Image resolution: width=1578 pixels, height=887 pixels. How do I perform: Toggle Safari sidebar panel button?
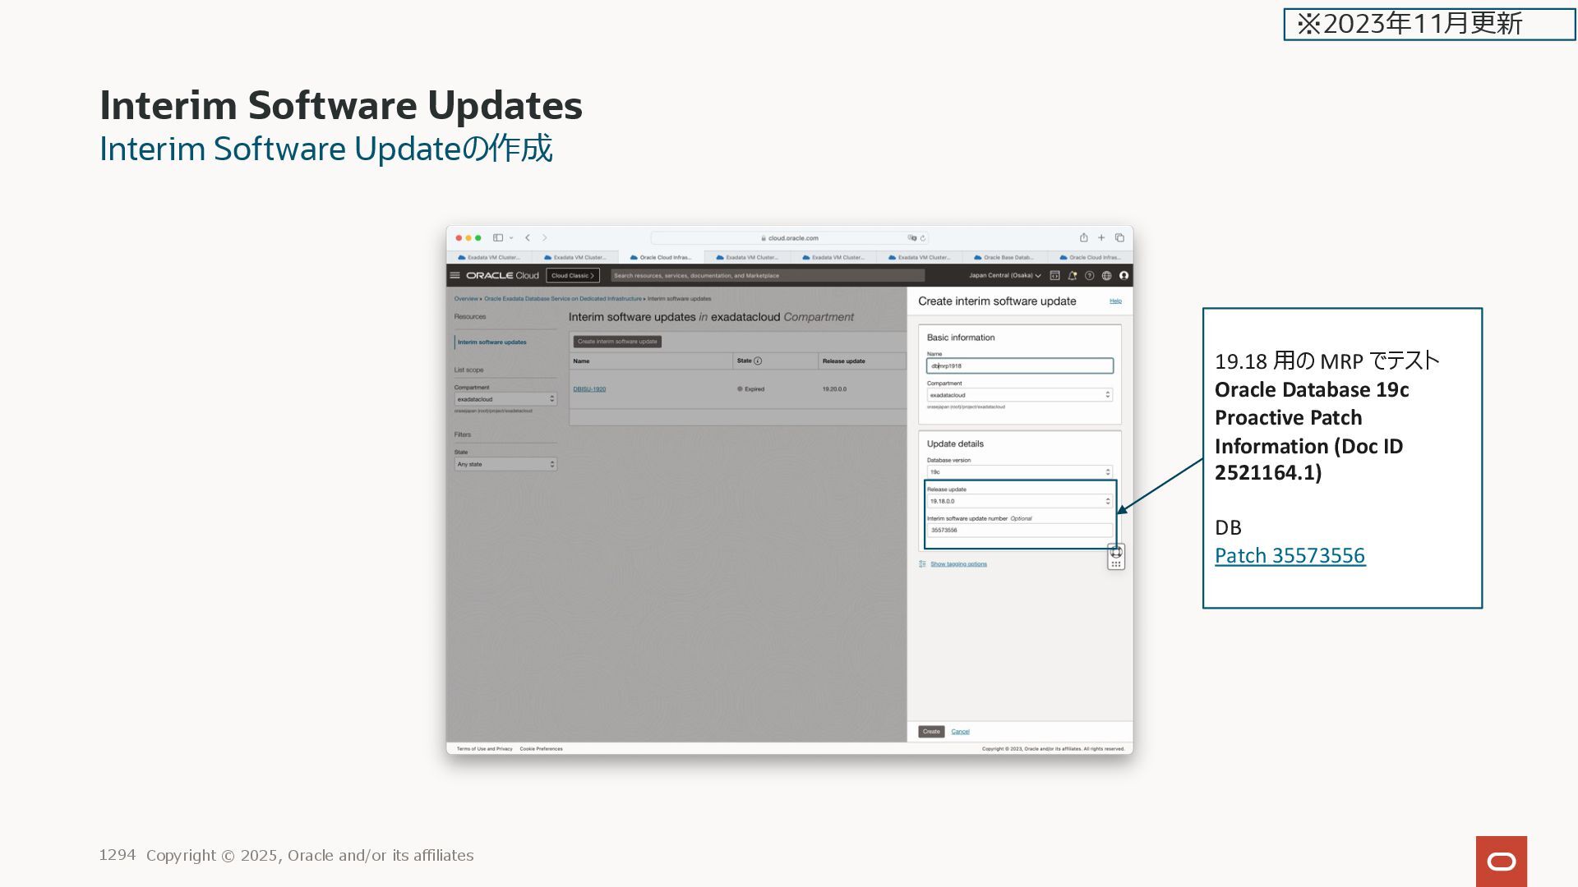point(498,238)
